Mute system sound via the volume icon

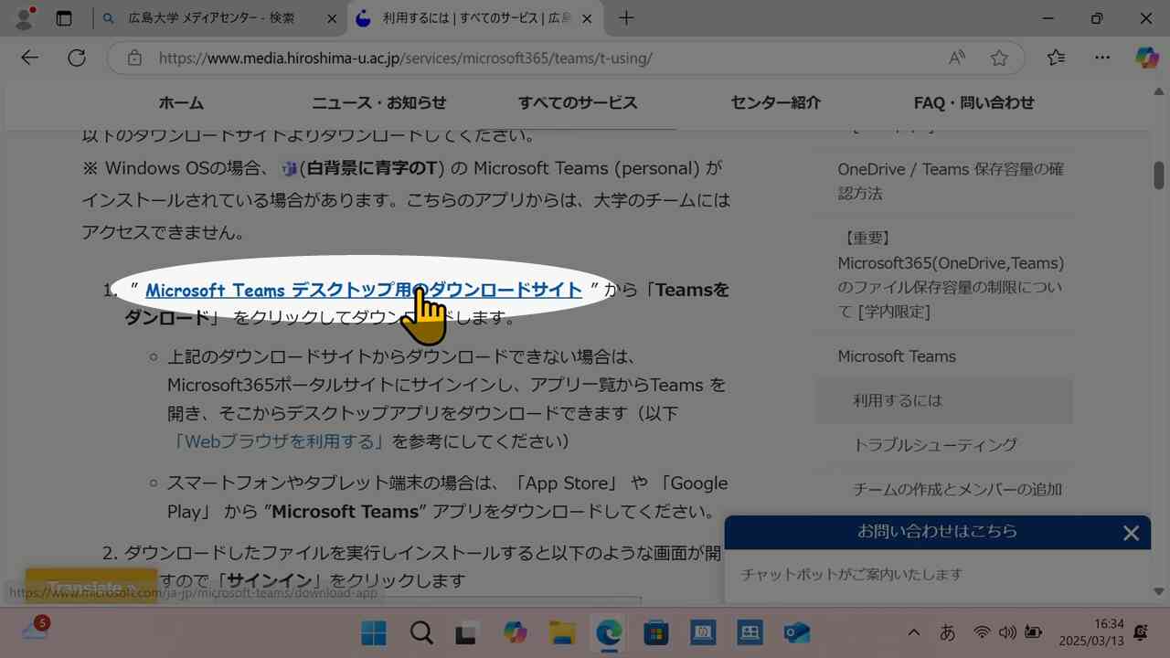pyautogui.click(x=1007, y=631)
